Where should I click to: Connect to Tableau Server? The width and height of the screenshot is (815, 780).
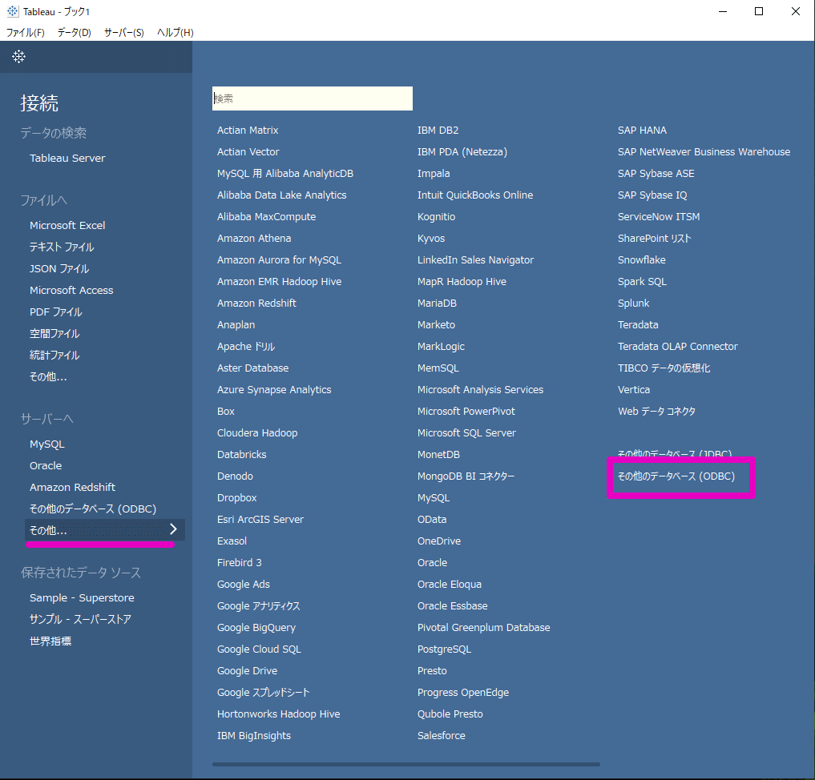[67, 159]
